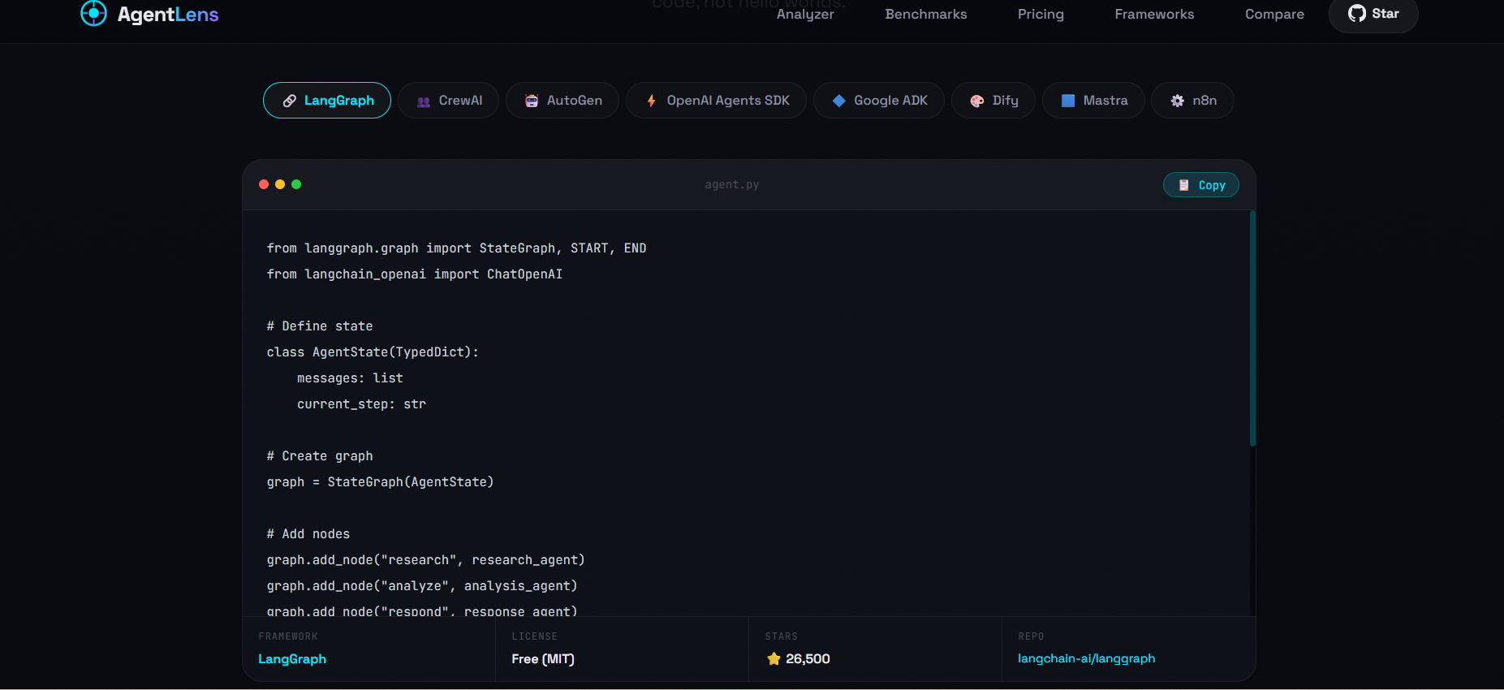Click the '# Create graph' comment
This screenshot has height=690, width=1504.
pos(320,456)
